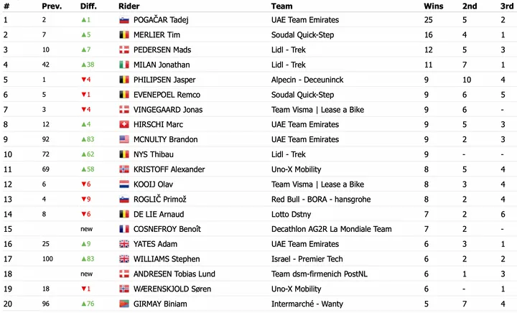517x313 pixels.
Task: Open VINGEGAARD Jonas rider profile
Action: tap(168, 110)
